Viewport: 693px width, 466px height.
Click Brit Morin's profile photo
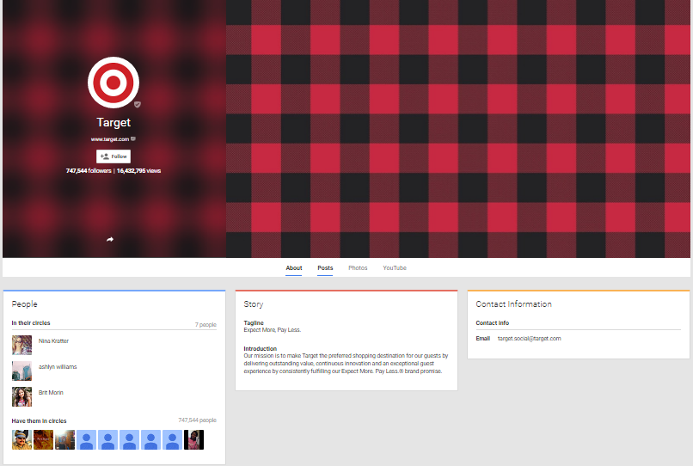click(x=21, y=396)
